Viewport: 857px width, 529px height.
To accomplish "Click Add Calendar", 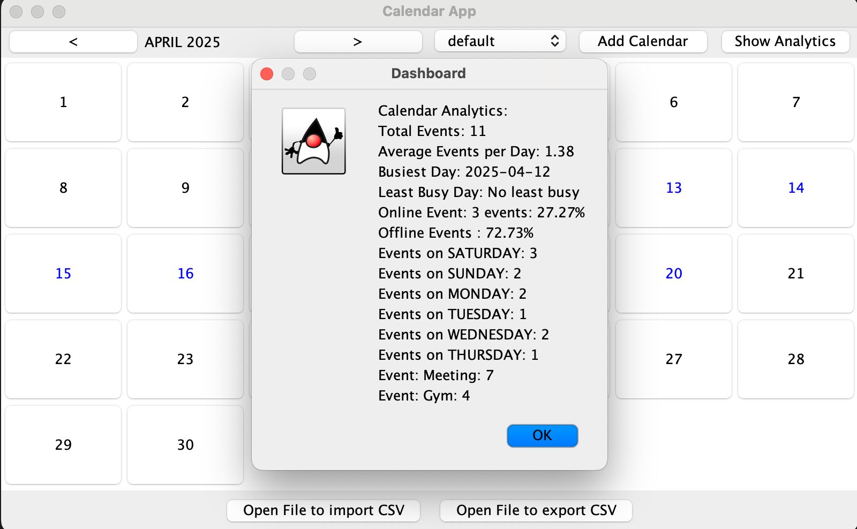I will click(x=643, y=41).
